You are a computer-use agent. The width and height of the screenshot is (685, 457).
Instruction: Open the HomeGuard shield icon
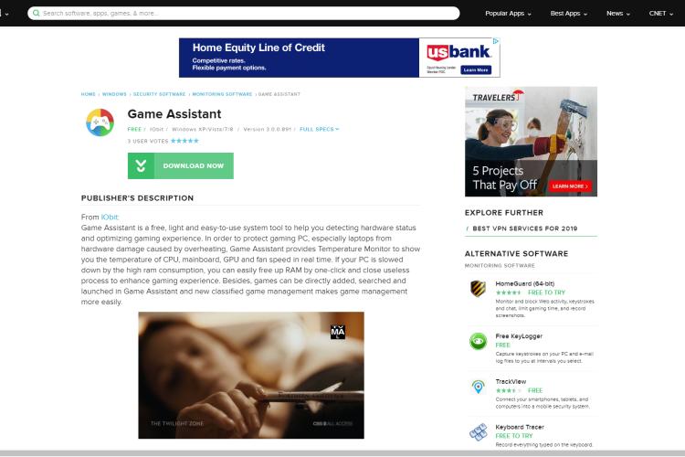pyautogui.click(x=478, y=289)
